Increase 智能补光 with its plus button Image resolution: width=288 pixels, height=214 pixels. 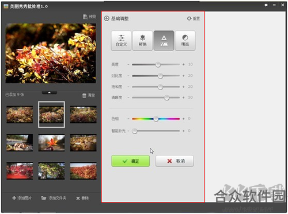[x=184, y=131]
